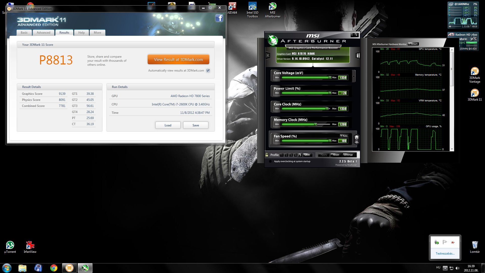
Task: Click the Save button in Run Details
Action: [196, 125]
